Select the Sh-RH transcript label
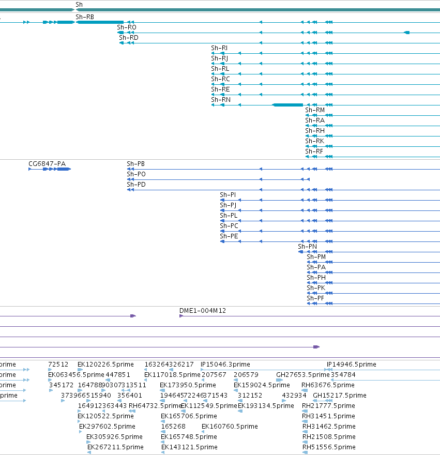Screen dimensions: 440x455 [x=315, y=131]
